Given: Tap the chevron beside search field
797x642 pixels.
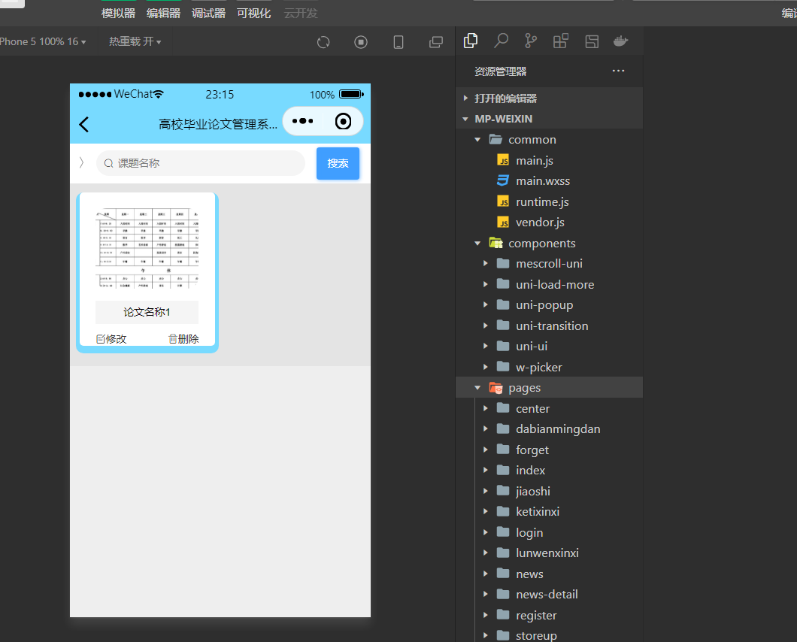Looking at the screenshot, I should click(x=81, y=162).
